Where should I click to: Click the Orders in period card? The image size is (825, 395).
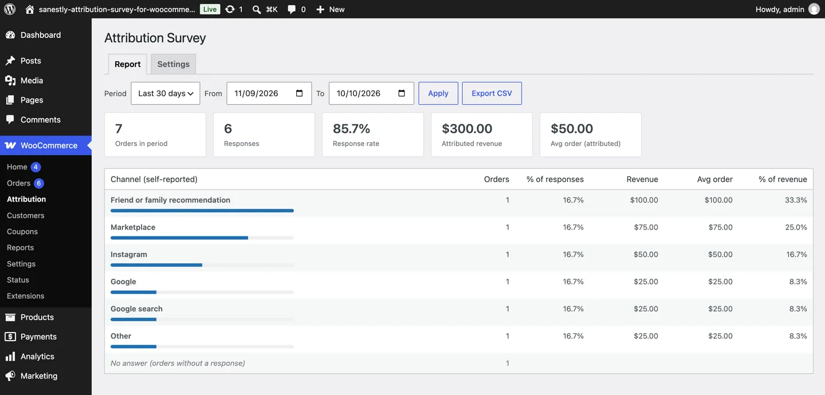(155, 135)
